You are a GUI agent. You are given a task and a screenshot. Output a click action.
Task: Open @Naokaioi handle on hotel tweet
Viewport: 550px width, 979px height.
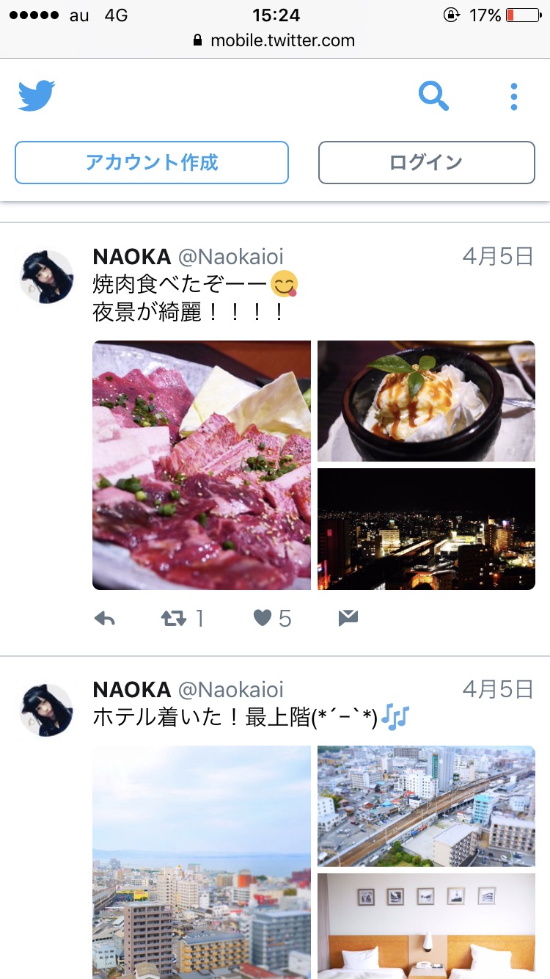231,690
